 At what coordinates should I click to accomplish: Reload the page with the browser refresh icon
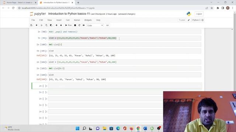coord(13,8)
